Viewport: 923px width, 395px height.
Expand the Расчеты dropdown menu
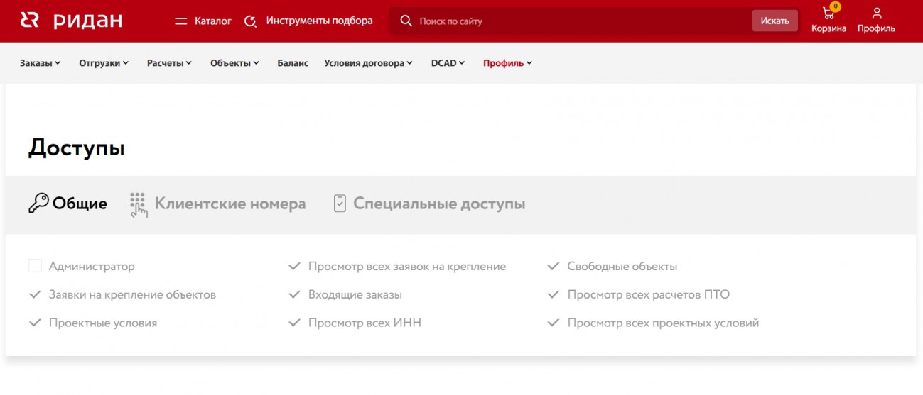(170, 63)
